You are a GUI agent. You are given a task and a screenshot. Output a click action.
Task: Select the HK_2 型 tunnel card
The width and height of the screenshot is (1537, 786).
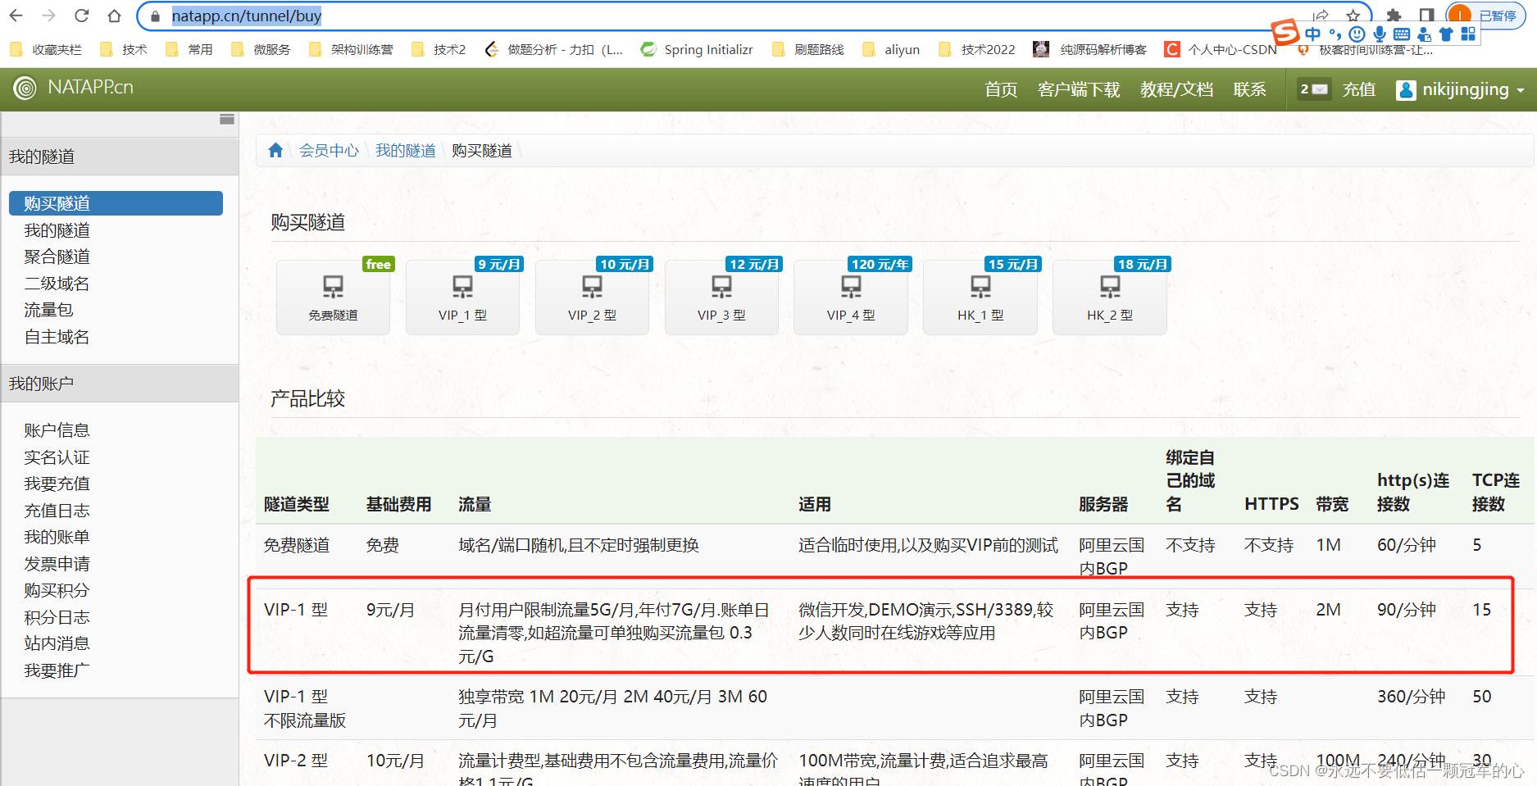click(1110, 298)
